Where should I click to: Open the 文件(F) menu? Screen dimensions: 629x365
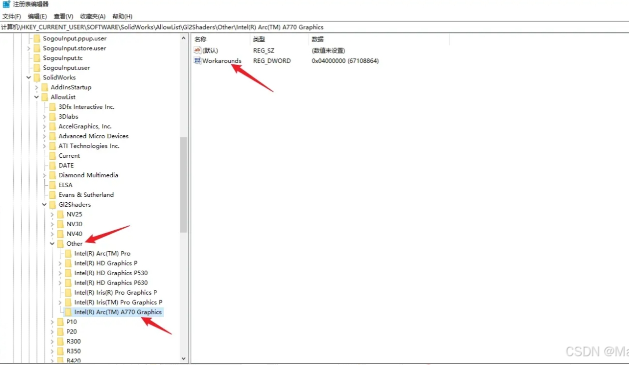click(11, 16)
